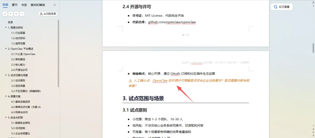Click the '商业模式' bullet line

click(174, 74)
